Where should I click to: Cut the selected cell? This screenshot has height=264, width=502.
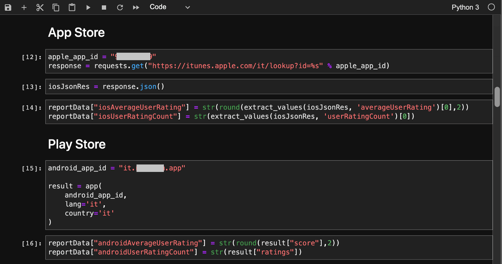click(x=40, y=7)
